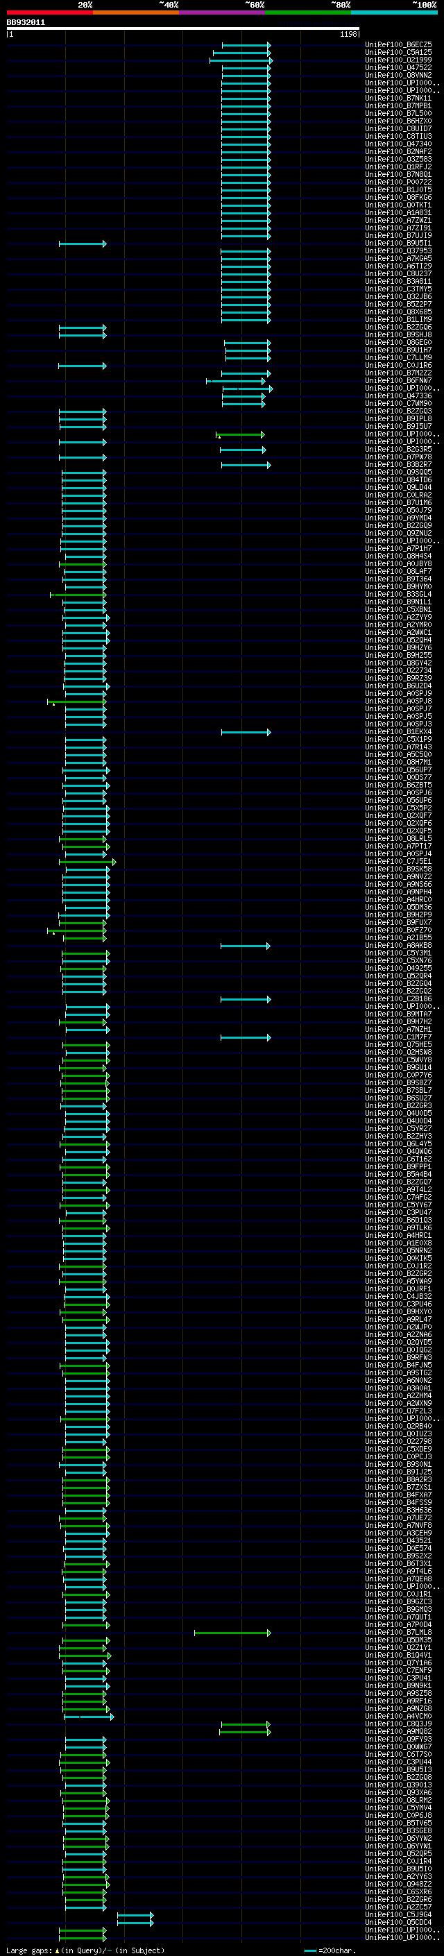Select hit label UniRef100_B7N8Q1
This screenshot has width=444, height=1956.
click(398, 174)
